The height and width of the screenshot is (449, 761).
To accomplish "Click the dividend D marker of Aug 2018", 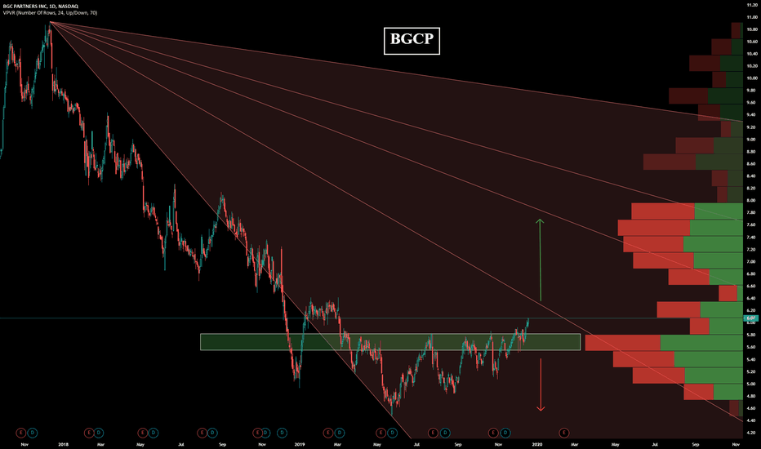I will point(212,433).
